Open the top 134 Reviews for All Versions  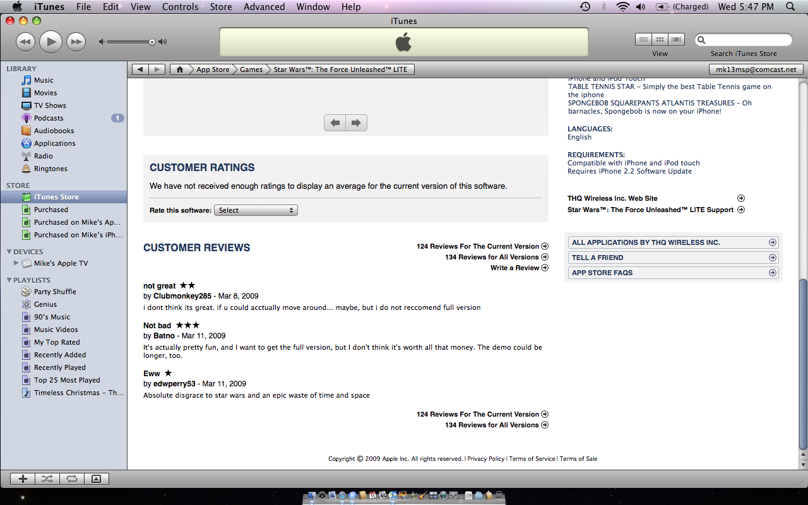coord(496,257)
